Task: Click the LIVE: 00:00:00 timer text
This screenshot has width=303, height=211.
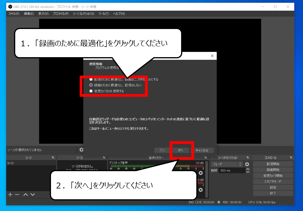Action: tap(205, 202)
